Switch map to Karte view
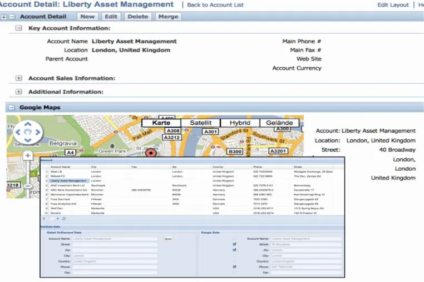The height and width of the screenshot is (282, 424). coord(161,123)
